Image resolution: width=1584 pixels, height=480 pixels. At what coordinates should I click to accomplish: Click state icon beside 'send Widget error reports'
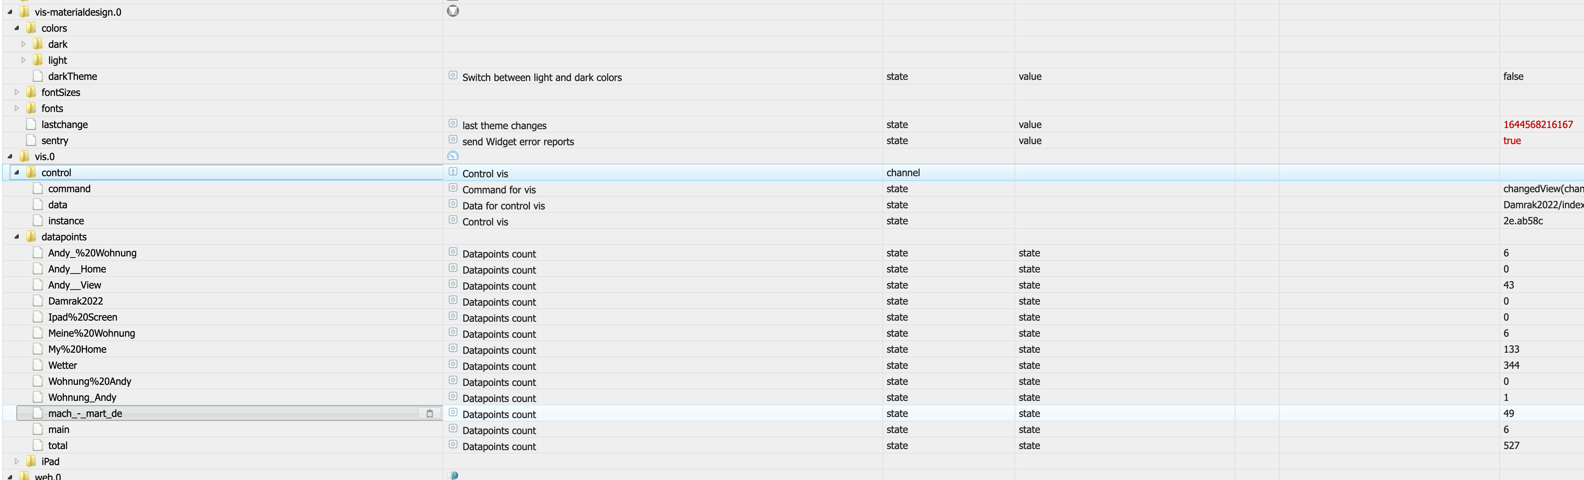click(453, 139)
